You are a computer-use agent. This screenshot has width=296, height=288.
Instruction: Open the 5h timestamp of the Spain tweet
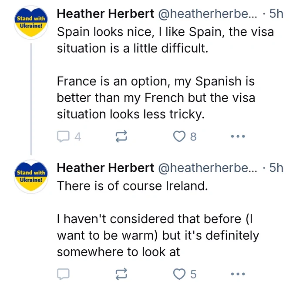pos(276,14)
